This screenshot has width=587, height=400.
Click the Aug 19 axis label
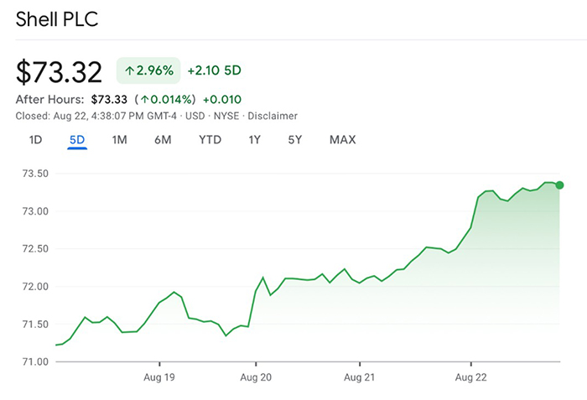point(159,377)
